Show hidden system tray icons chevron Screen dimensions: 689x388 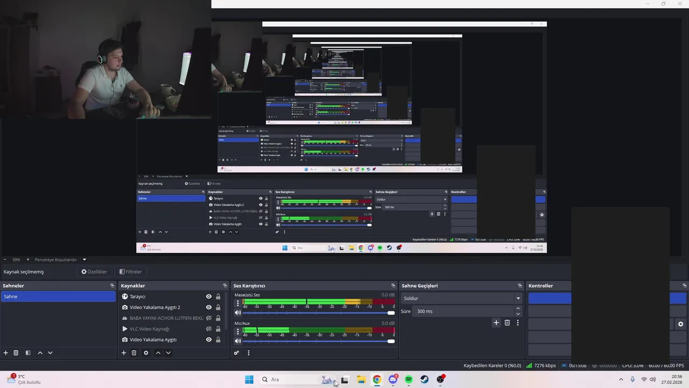621,379
